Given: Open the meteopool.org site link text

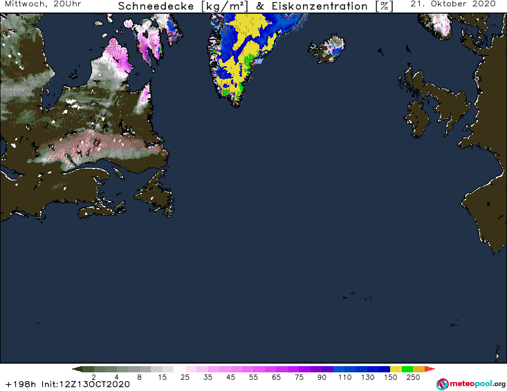Looking at the screenshot, I should (x=477, y=384).
